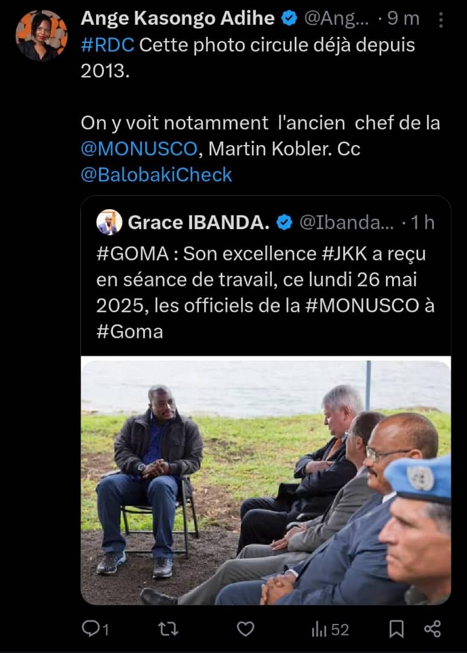
Task: Open the @MONUSCO mention
Action: point(139,149)
